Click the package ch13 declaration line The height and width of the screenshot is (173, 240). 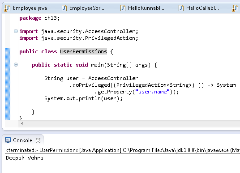coord(39,18)
